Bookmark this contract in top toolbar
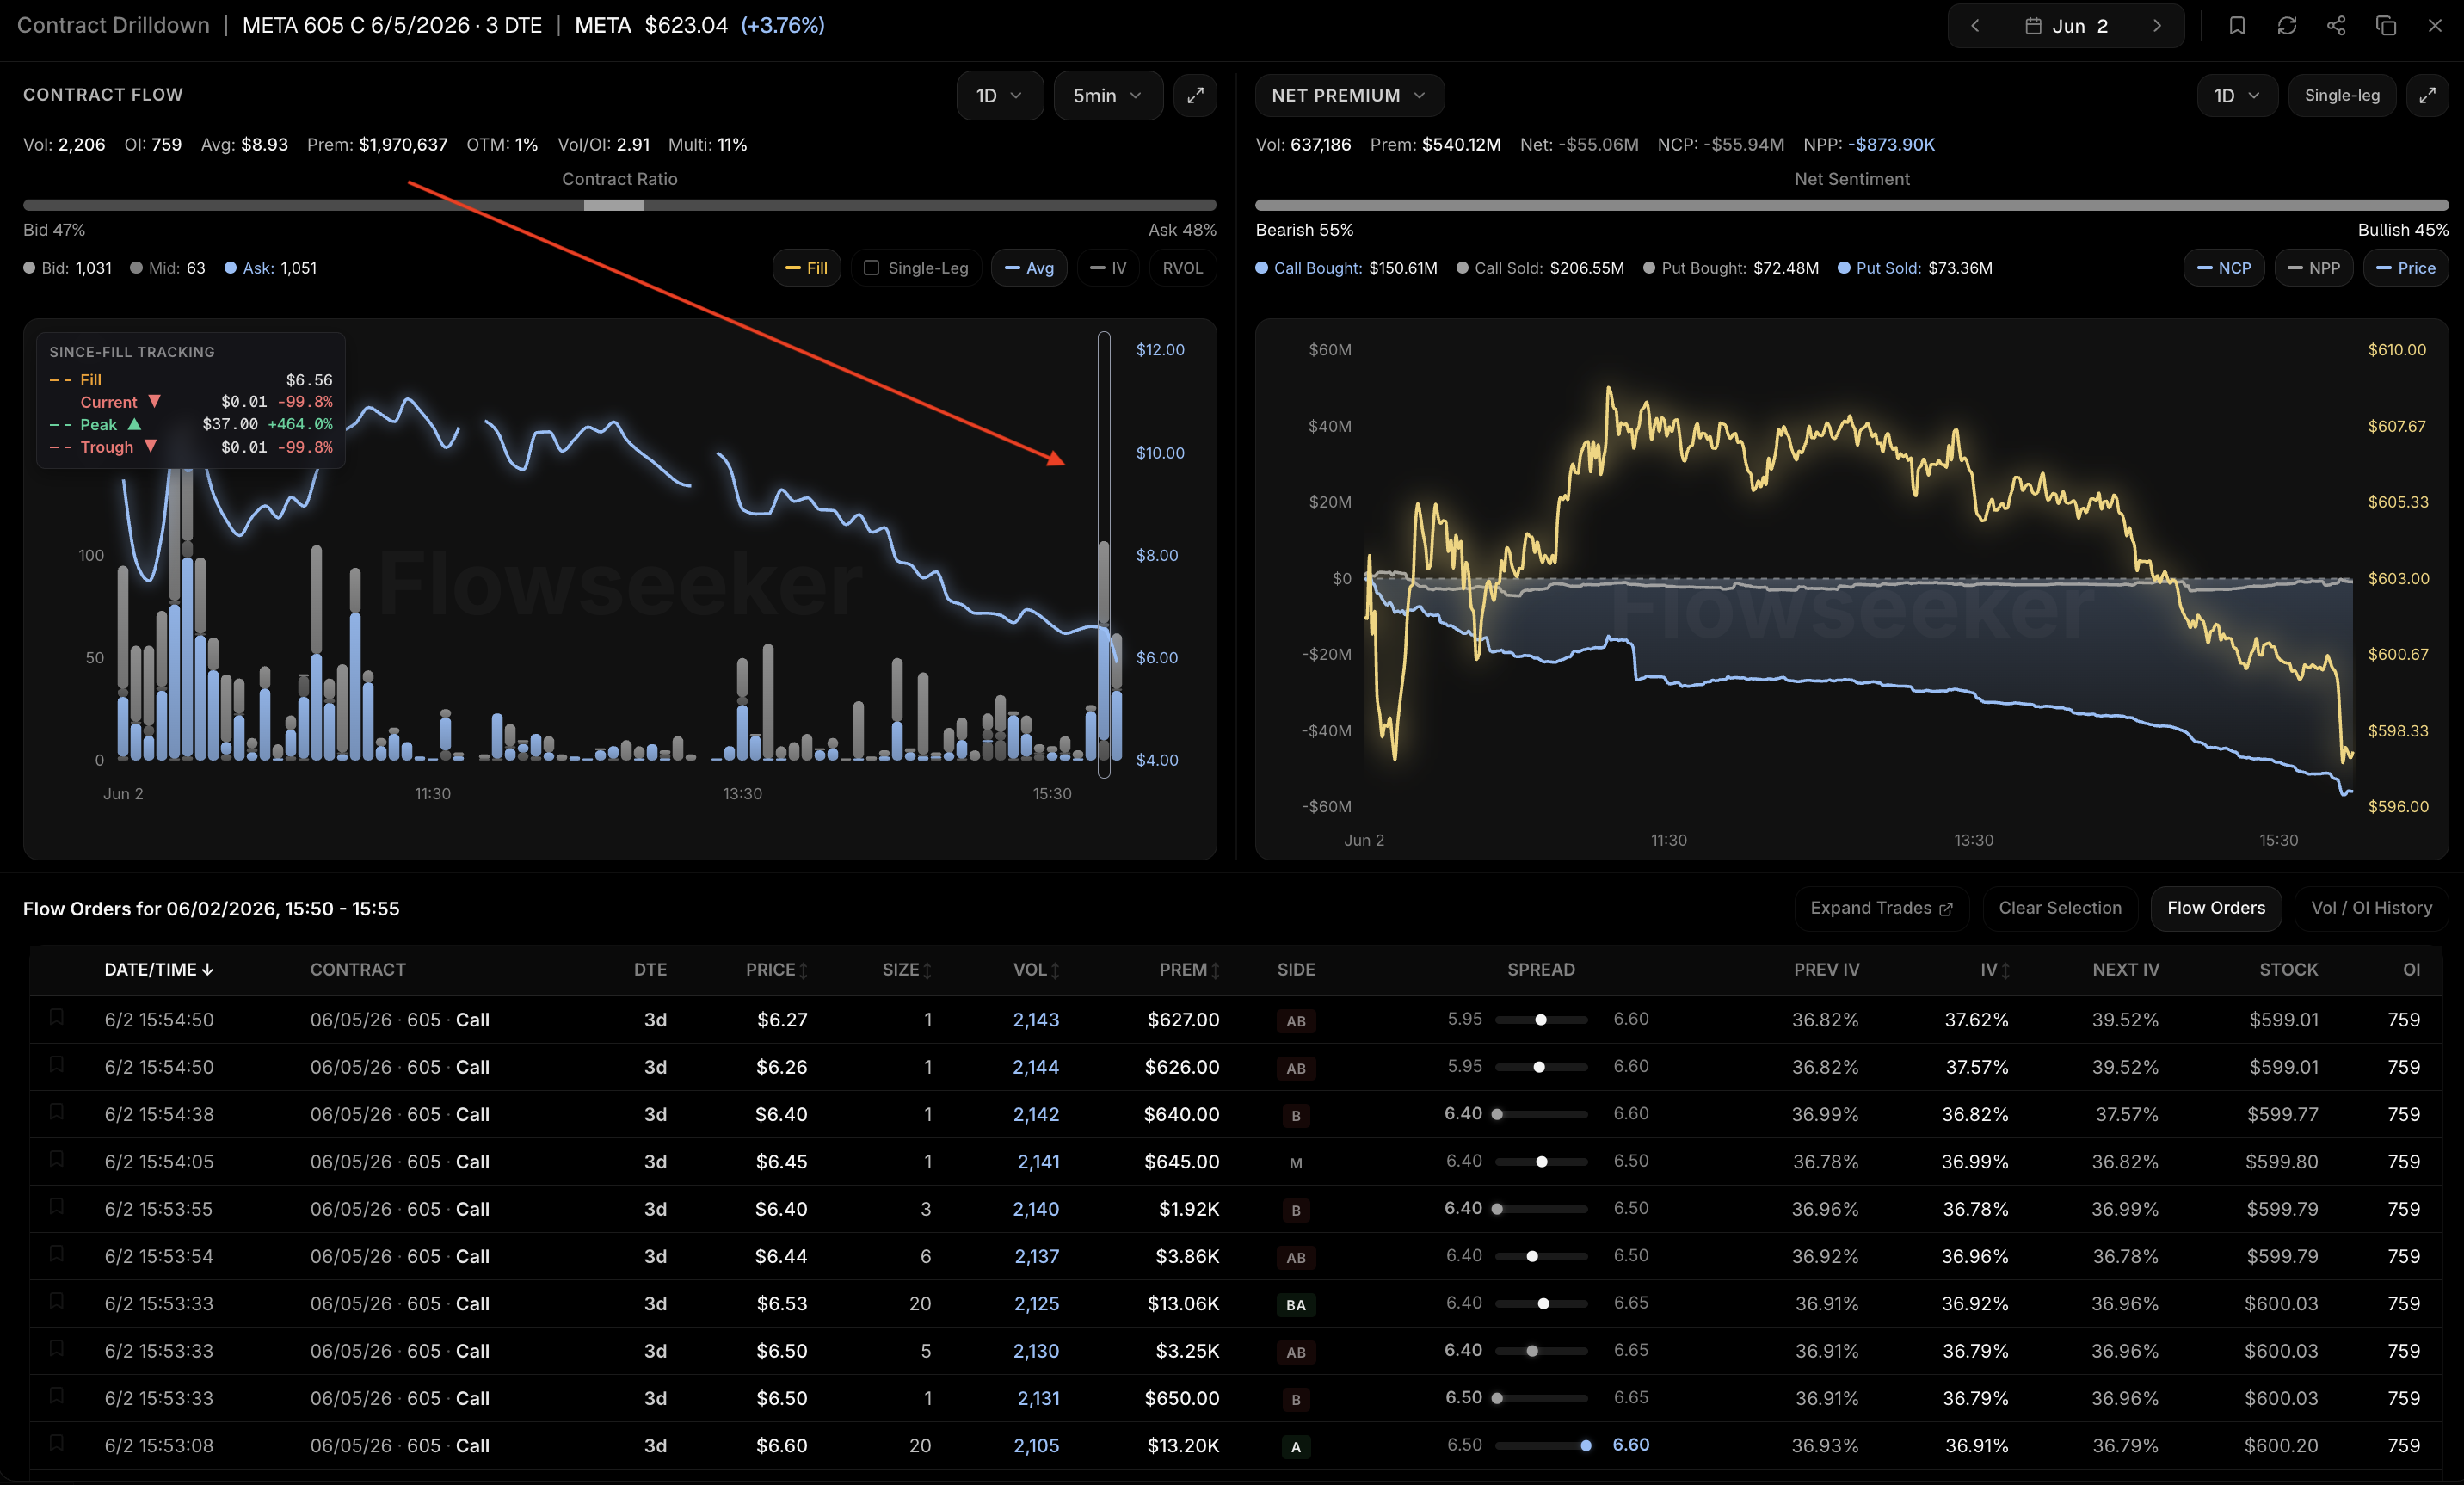This screenshot has height=1485, width=2464. [2237, 26]
